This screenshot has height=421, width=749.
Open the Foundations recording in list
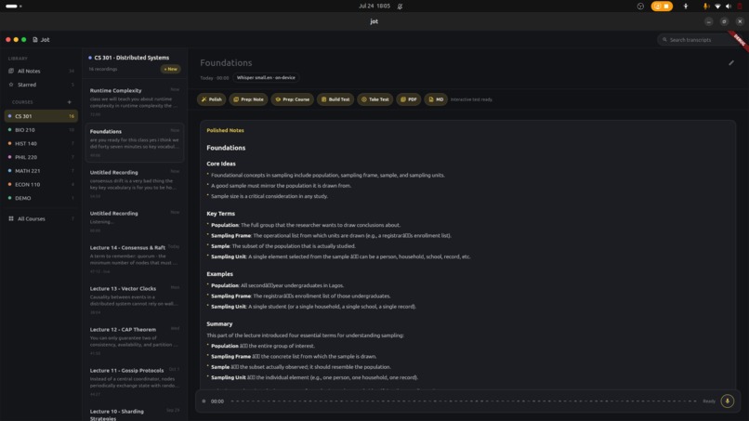click(x=135, y=142)
